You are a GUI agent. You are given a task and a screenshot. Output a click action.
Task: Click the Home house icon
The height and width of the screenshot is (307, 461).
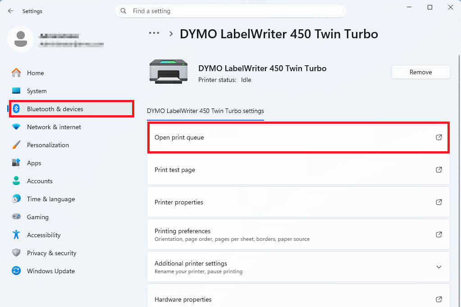16,72
